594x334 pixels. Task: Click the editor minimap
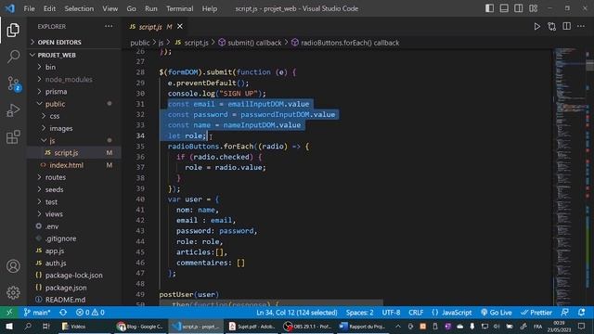(x=569, y=176)
